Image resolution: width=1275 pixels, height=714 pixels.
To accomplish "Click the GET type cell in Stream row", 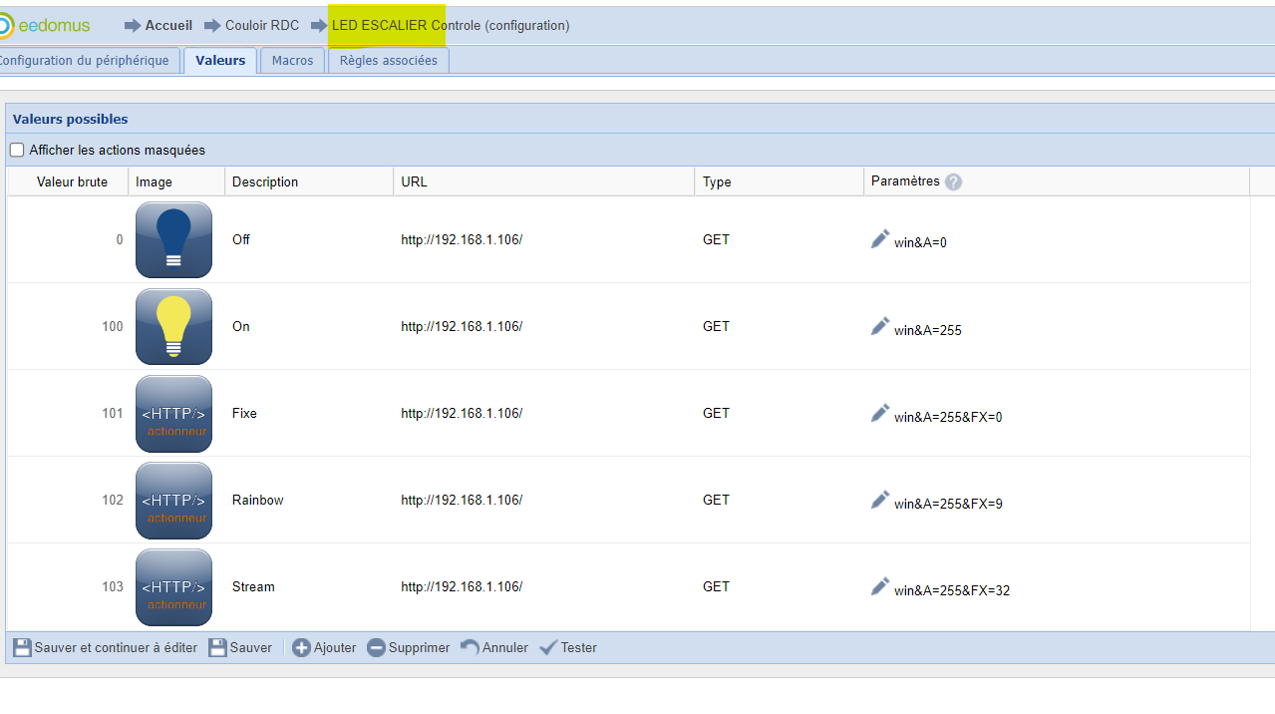I will tap(779, 586).
